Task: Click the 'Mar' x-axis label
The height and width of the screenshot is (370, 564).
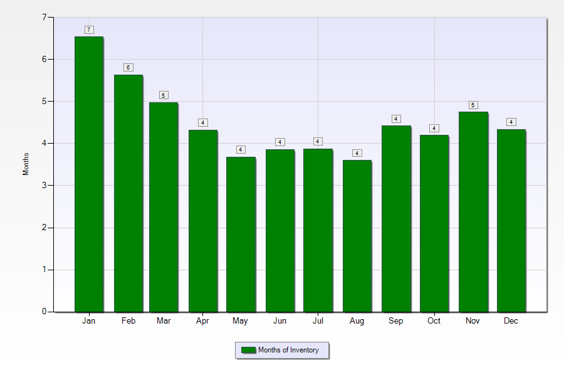Action: pos(164,320)
